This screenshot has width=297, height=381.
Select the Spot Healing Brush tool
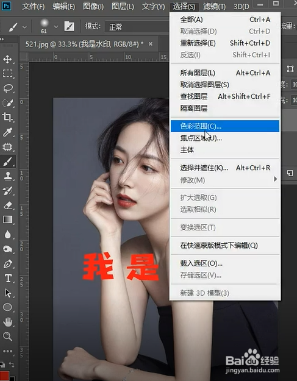click(7, 147)
